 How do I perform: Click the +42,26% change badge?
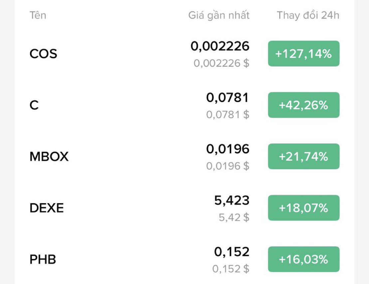[x=303, y=105]
